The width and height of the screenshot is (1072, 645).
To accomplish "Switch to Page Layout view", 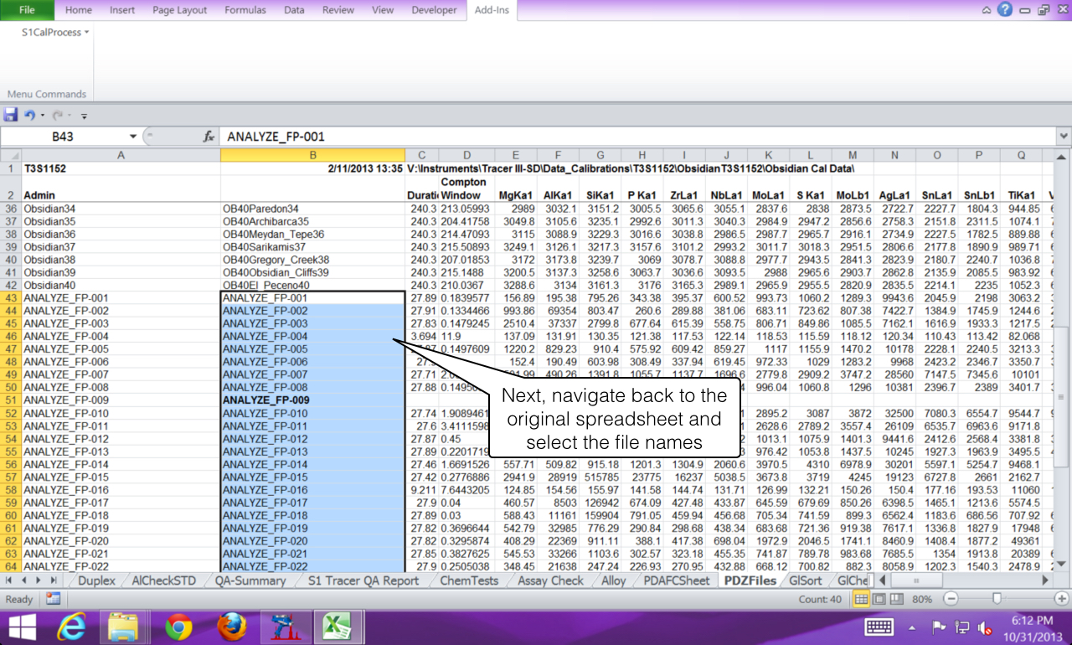I will tap(878, 599).
